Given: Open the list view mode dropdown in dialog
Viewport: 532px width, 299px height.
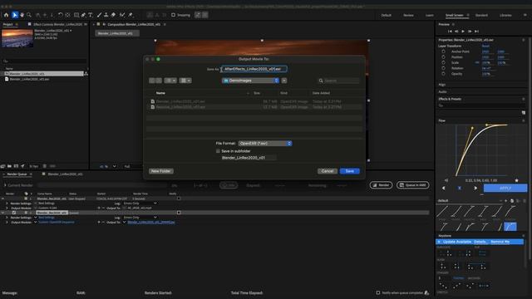Looking at the screenshot, I should 170,81.
